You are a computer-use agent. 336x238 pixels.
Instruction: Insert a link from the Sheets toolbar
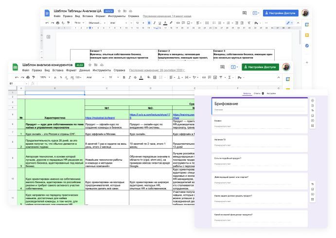point(204,77)
